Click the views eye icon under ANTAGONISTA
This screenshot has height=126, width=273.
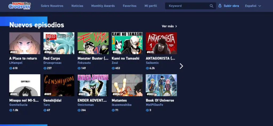point(147,68)
